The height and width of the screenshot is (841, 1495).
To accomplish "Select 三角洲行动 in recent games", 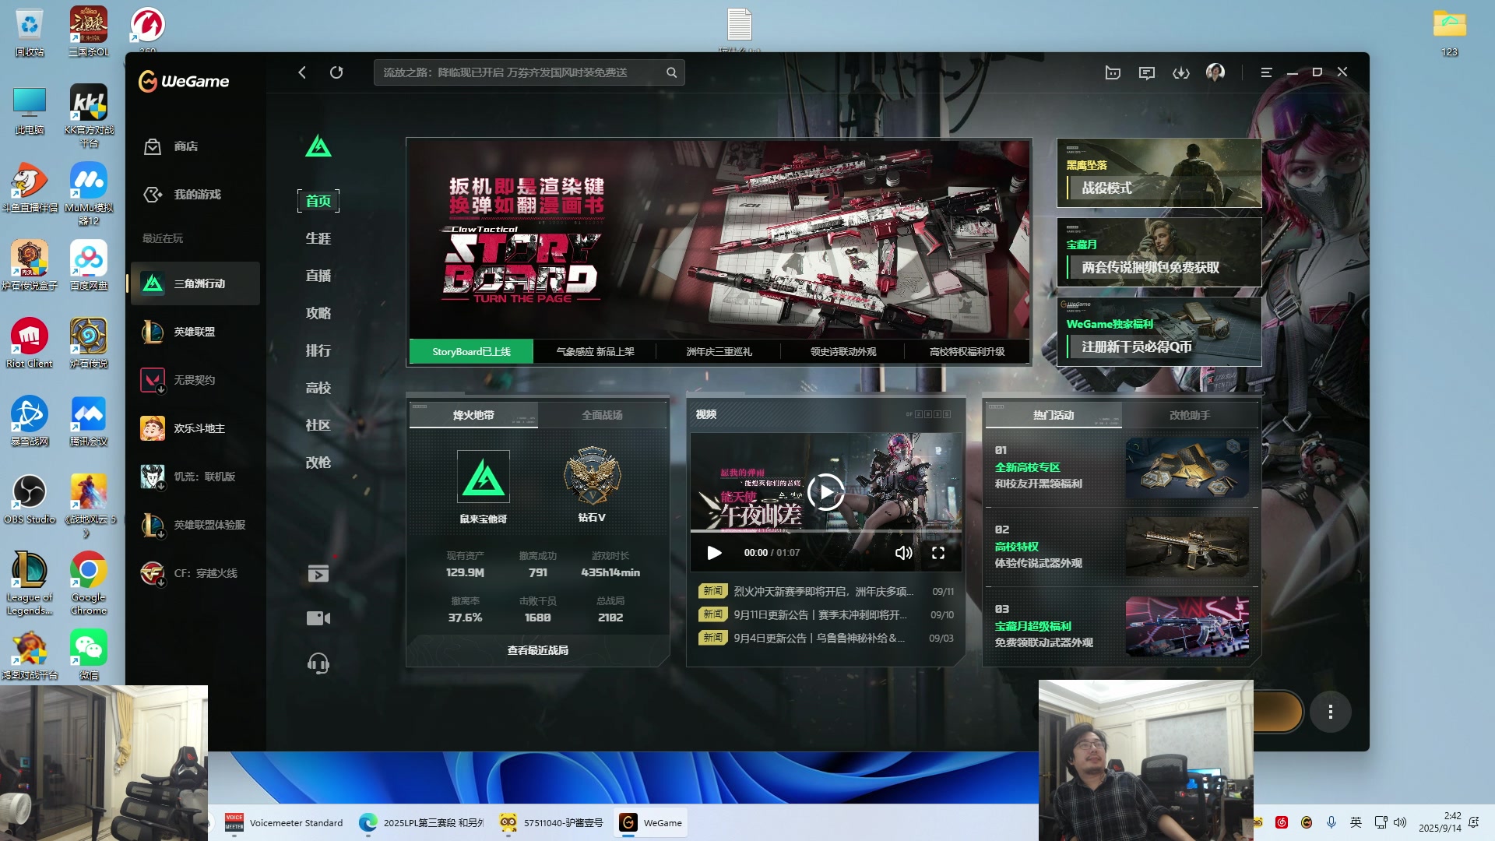I will (195, 283).
